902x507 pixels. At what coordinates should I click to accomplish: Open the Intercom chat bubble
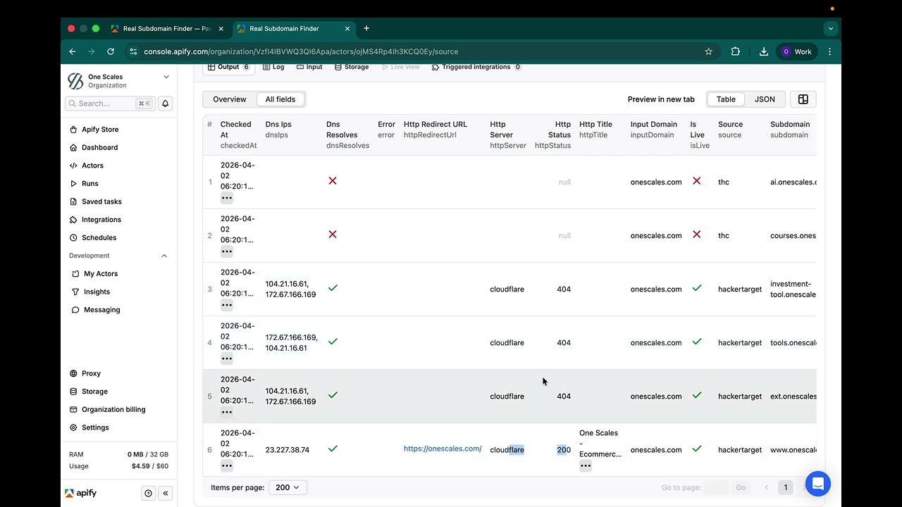818,484
